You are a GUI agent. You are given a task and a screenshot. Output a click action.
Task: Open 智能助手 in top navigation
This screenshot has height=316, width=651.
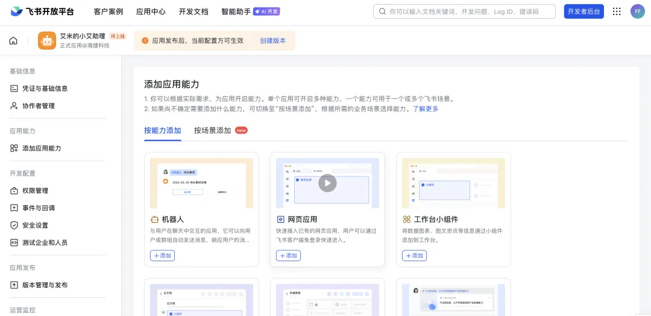click(236, 11)
